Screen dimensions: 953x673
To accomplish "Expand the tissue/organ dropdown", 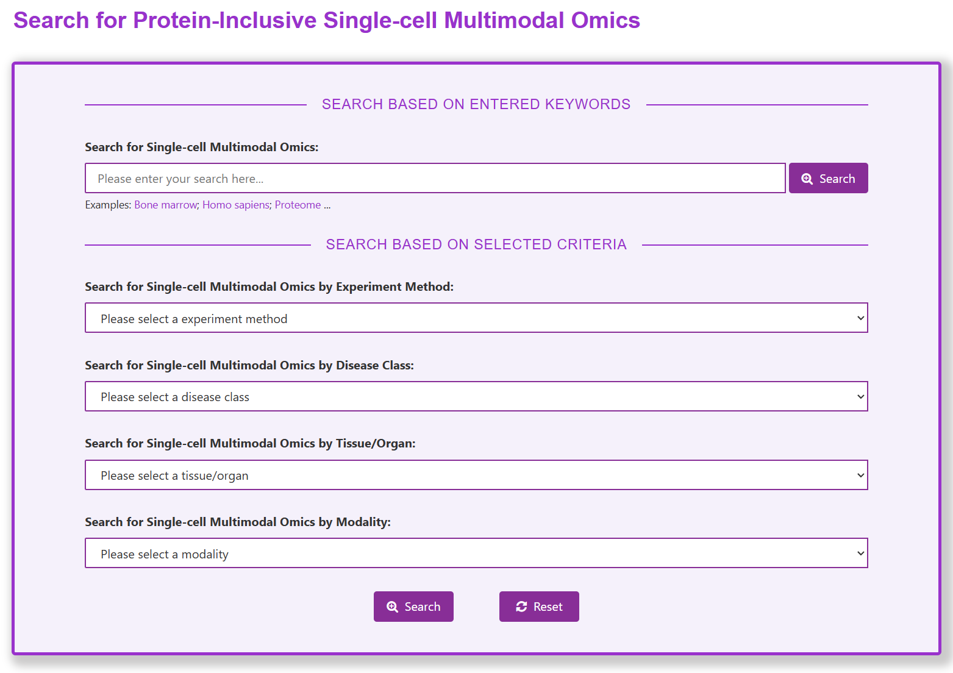I will (x=476, y=475).
